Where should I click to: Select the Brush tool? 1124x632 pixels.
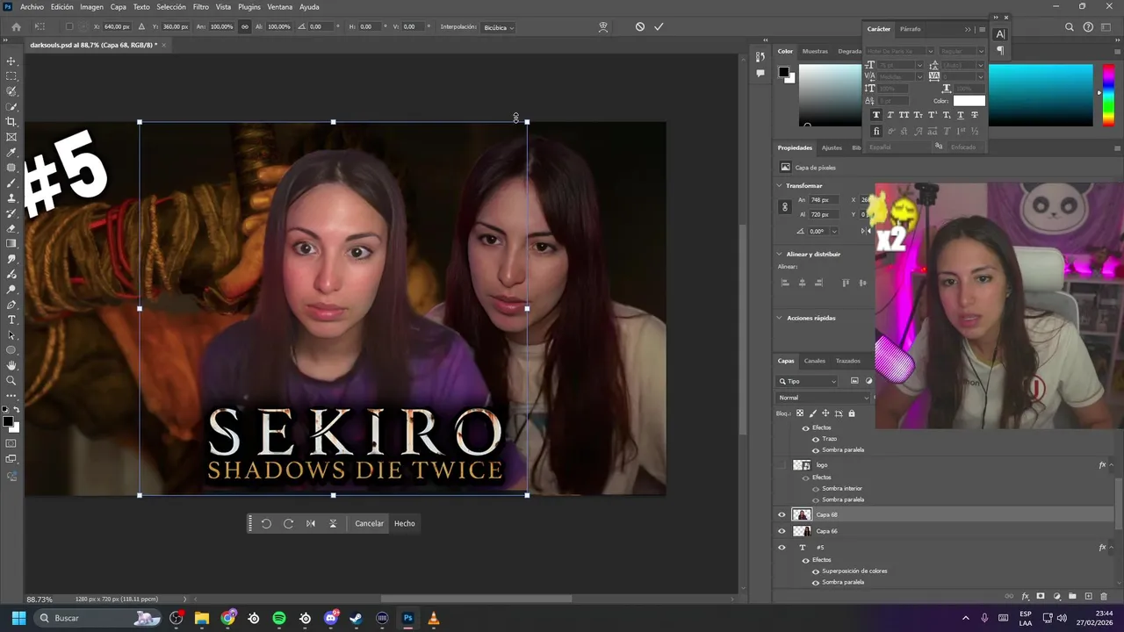(11, 183)
